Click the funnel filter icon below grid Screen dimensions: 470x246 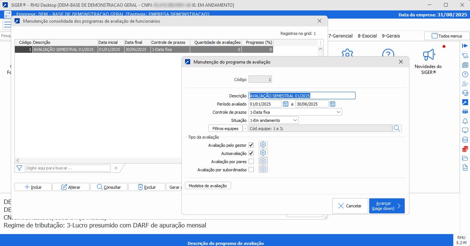[19, 168]
